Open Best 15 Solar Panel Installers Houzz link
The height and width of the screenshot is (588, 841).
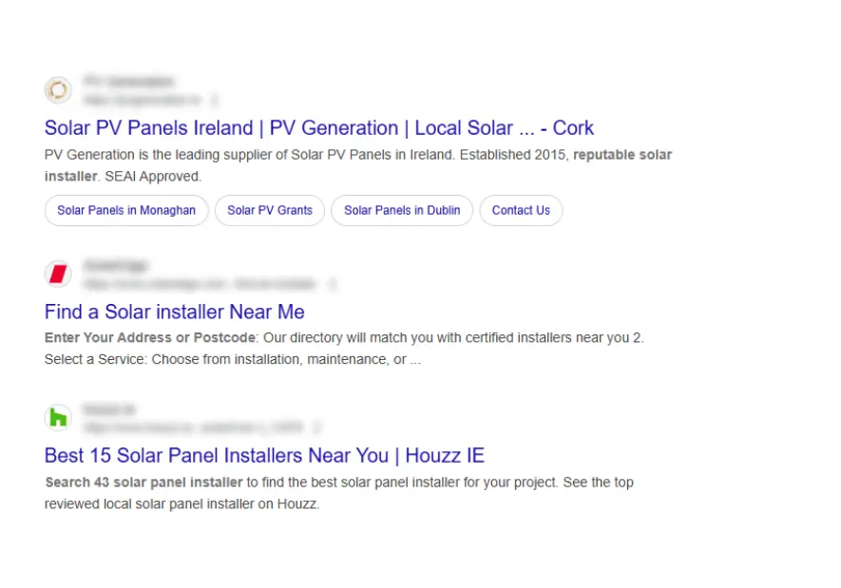[264, 455]
